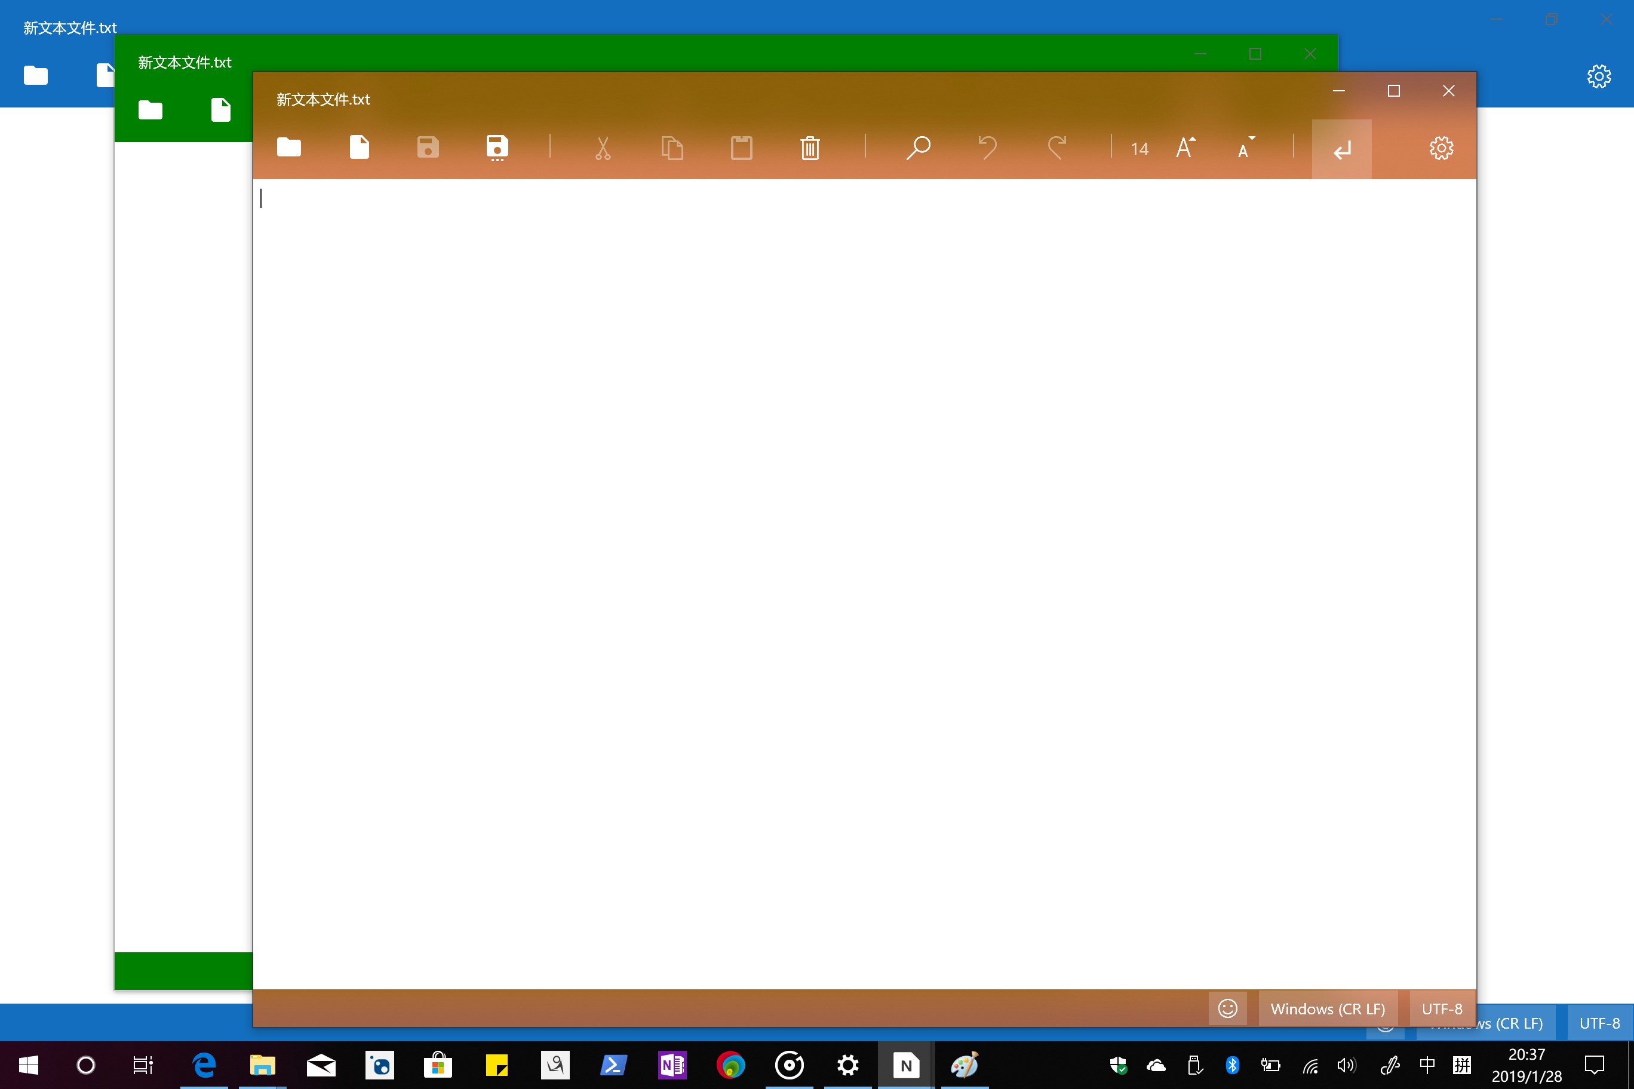Open Windows (CR LF) line ending selector

tap(1328, 1008)
